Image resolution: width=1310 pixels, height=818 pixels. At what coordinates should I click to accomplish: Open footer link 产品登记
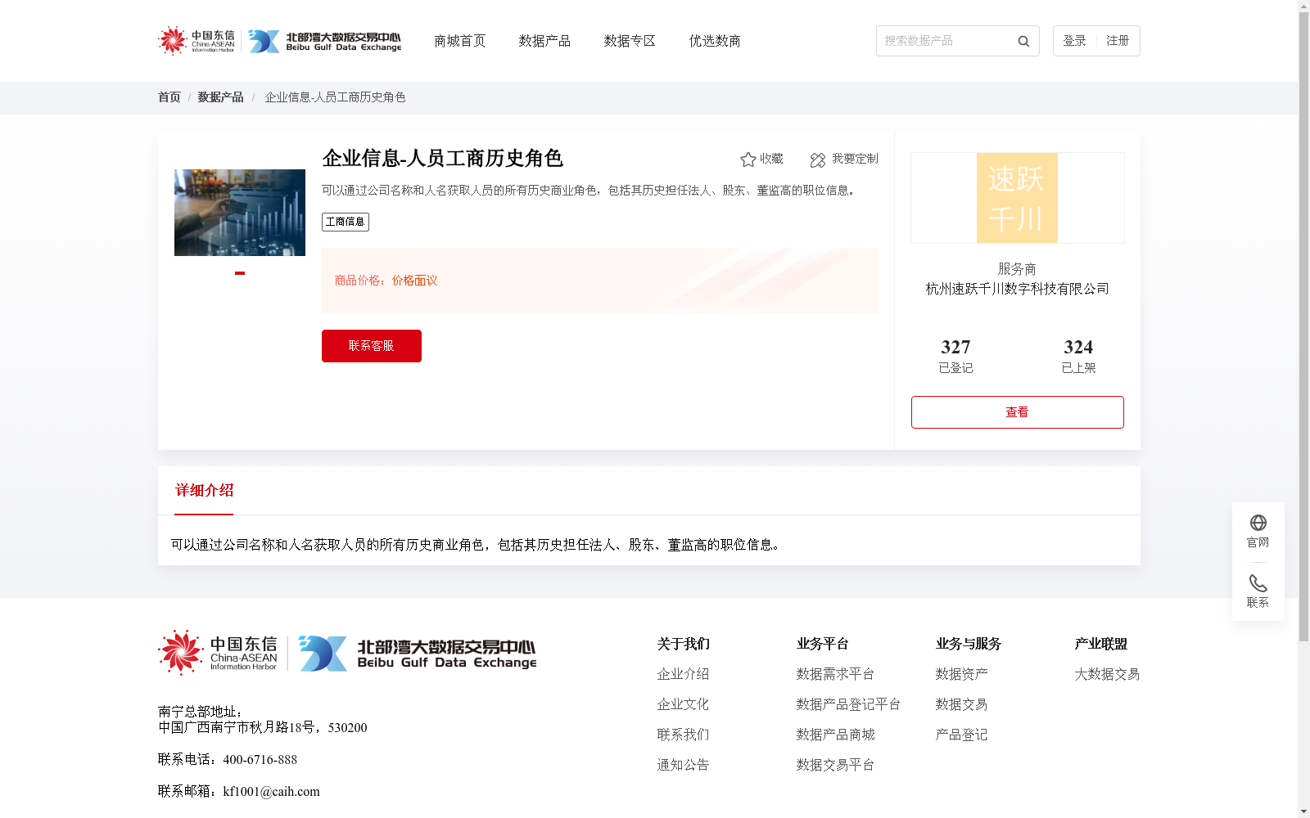[961, 735]
